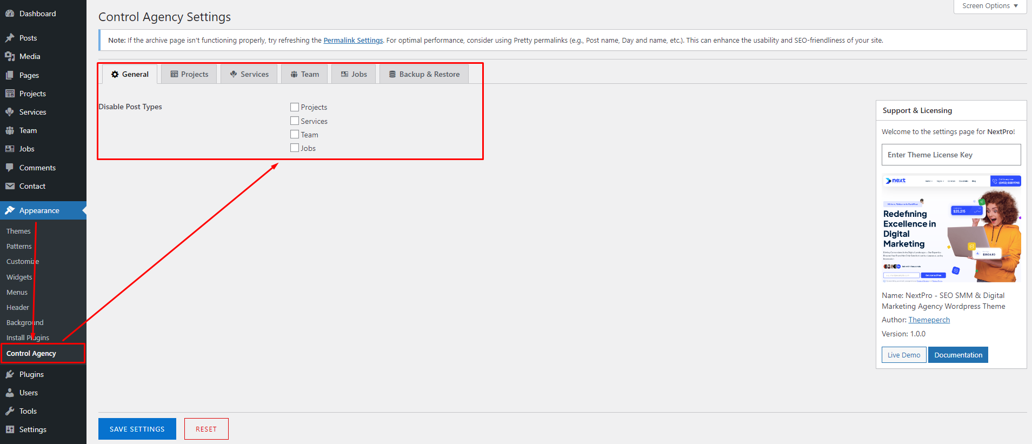Expand the Screen Options dropdown

click(990, 6)
